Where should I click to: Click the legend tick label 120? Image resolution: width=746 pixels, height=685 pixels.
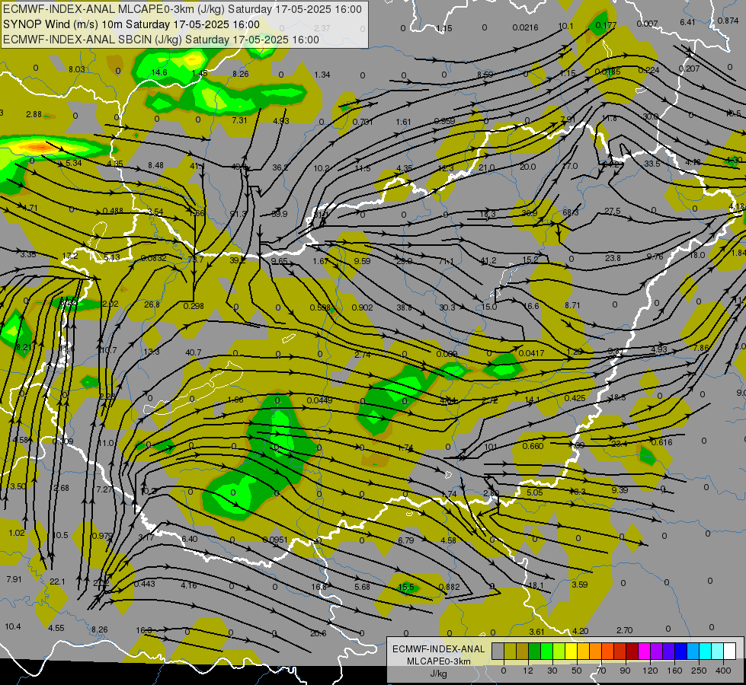tap(650, 671)
